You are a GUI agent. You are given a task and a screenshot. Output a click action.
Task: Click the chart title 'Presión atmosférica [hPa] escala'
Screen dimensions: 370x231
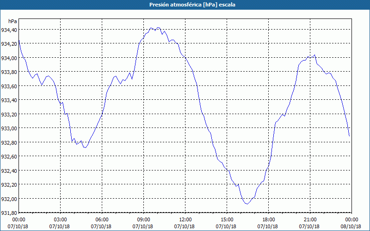(192, 5)
